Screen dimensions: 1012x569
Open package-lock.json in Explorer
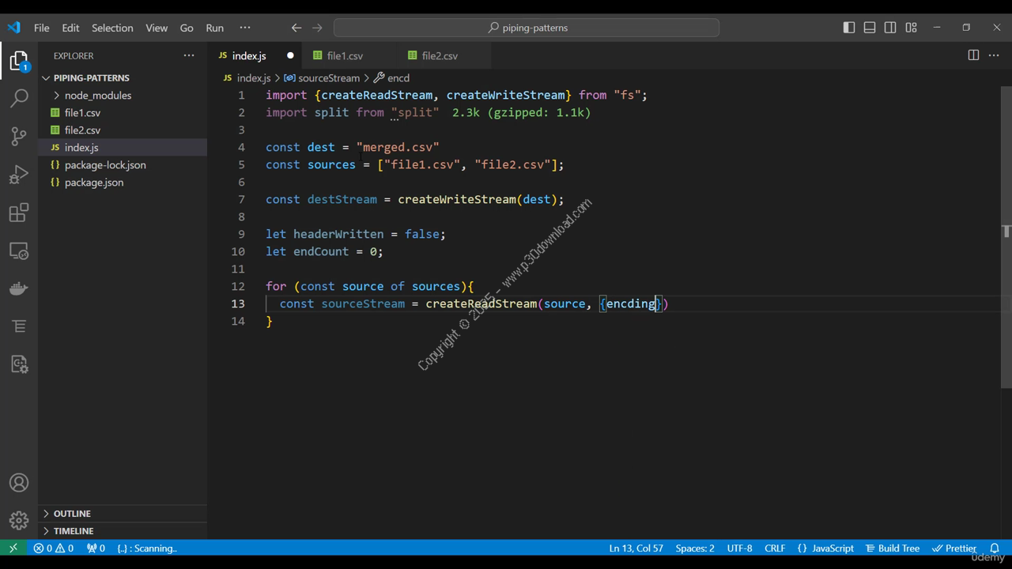[x=123, y=164]
